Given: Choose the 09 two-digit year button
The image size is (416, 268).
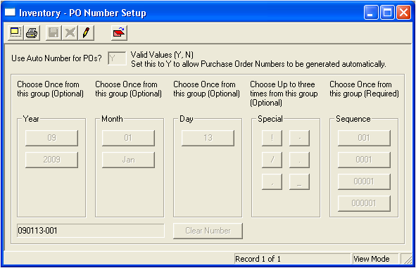Looking at the screenshot, I should click(x=51, y=138).
